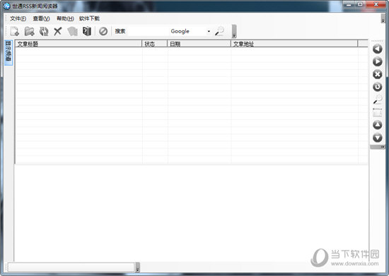
Task: Refresh feeds with the circular arrows icon
Action: click(44, 32)
